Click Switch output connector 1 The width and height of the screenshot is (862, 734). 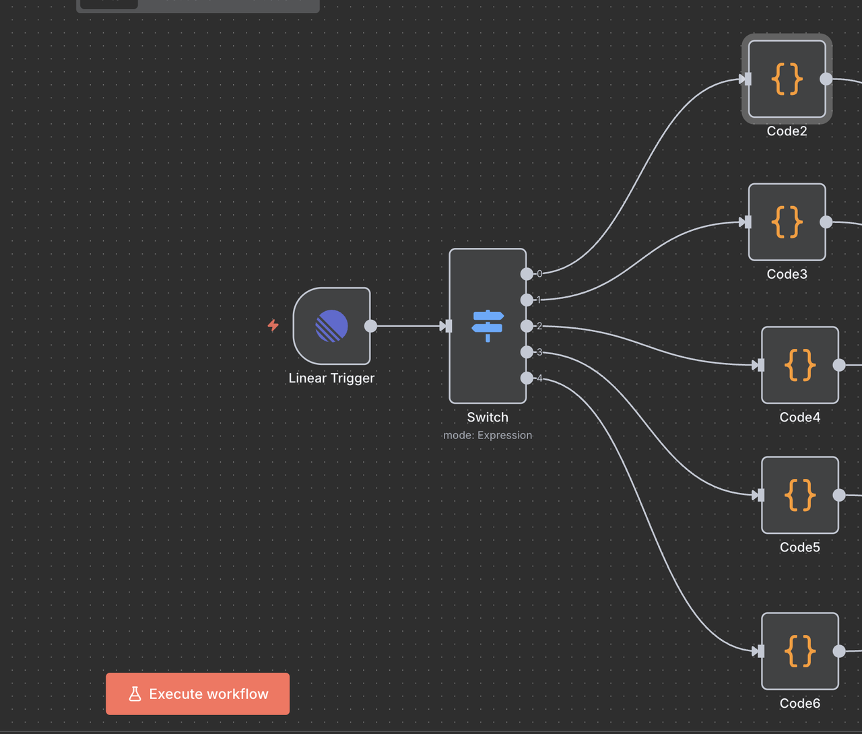pyautogui.click(x=527, y=300)
